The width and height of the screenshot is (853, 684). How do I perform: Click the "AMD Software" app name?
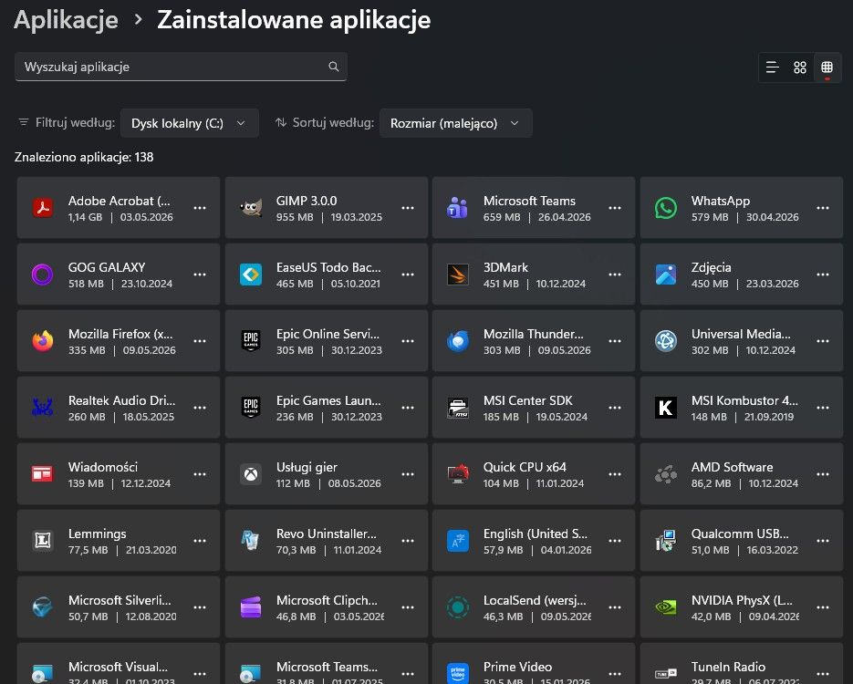tap(732, 467)
